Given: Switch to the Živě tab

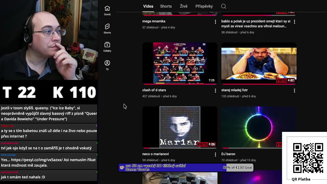Looking at the screenshot, I should click(184, 6).
